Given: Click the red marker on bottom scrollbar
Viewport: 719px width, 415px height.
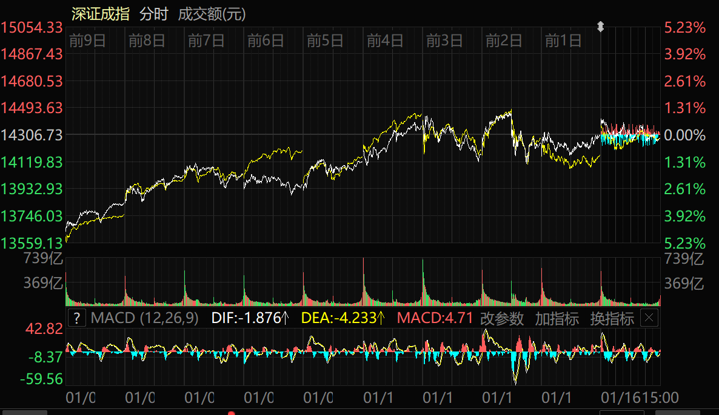Looking at the screenshot, I should pos(231,413).
